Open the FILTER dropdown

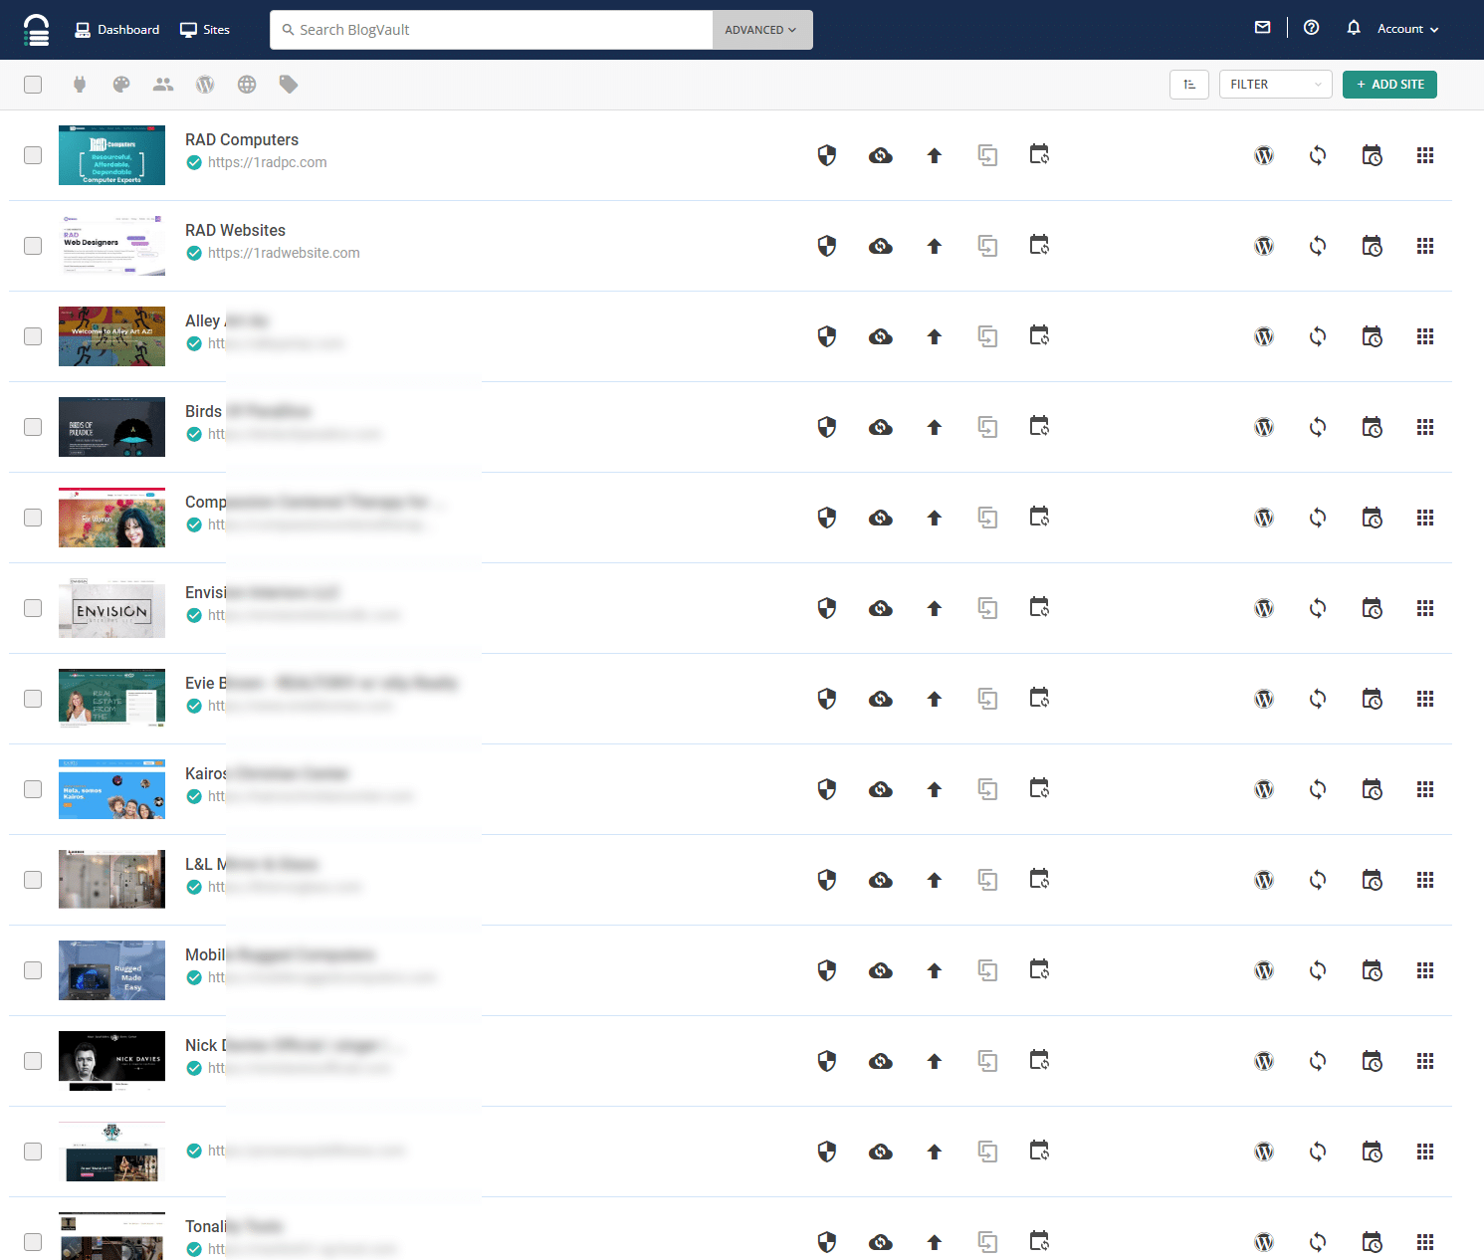coord(1275,85)
